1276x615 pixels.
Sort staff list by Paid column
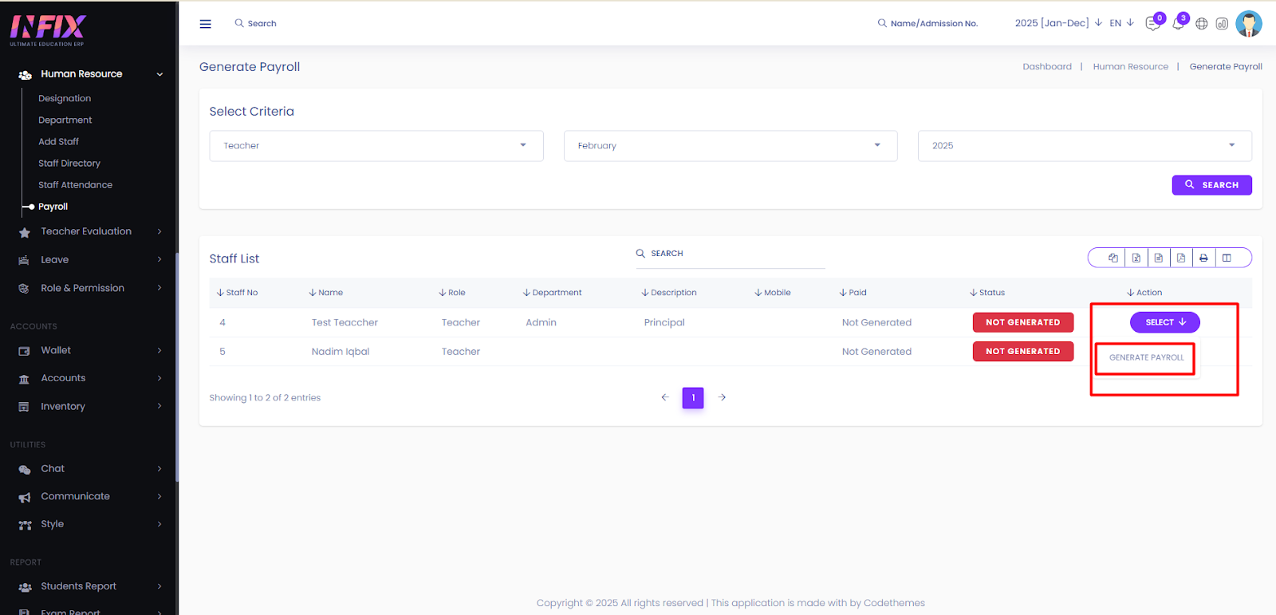[853, 293]
